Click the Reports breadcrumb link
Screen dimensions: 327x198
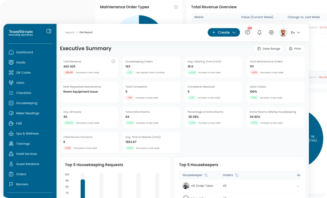(x=70, y=33)
